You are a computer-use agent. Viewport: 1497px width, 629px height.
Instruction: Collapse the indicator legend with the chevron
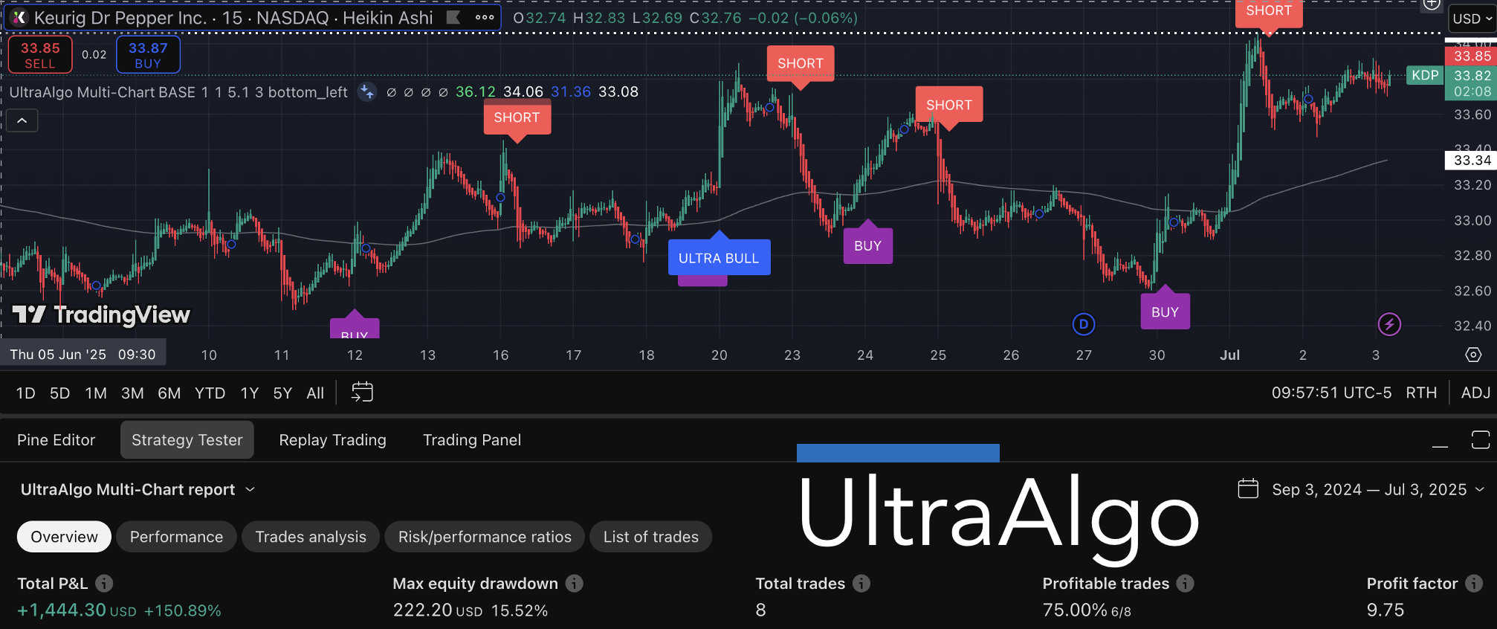(22, 120)
